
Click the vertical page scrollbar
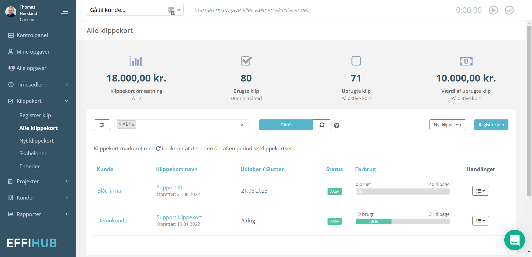529,111
